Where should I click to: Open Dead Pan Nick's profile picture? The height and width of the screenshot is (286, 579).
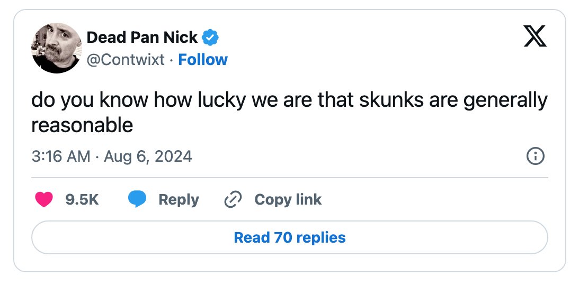57,48
